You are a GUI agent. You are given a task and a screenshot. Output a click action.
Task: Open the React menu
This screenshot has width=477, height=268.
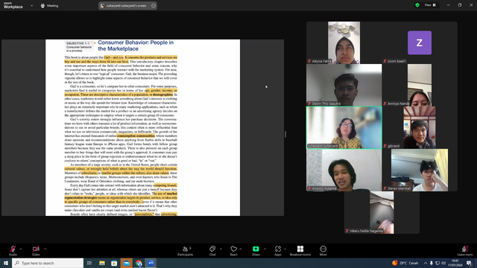coord(233,251)
